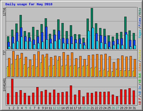This screenshot has width=143, height=111.
Task: Click weekend day 13 on the x-axis
Action: (x=59, y=108)
